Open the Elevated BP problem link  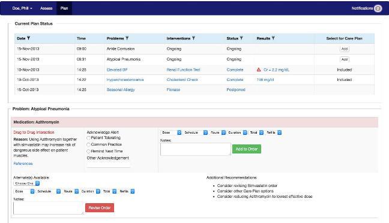117,70
